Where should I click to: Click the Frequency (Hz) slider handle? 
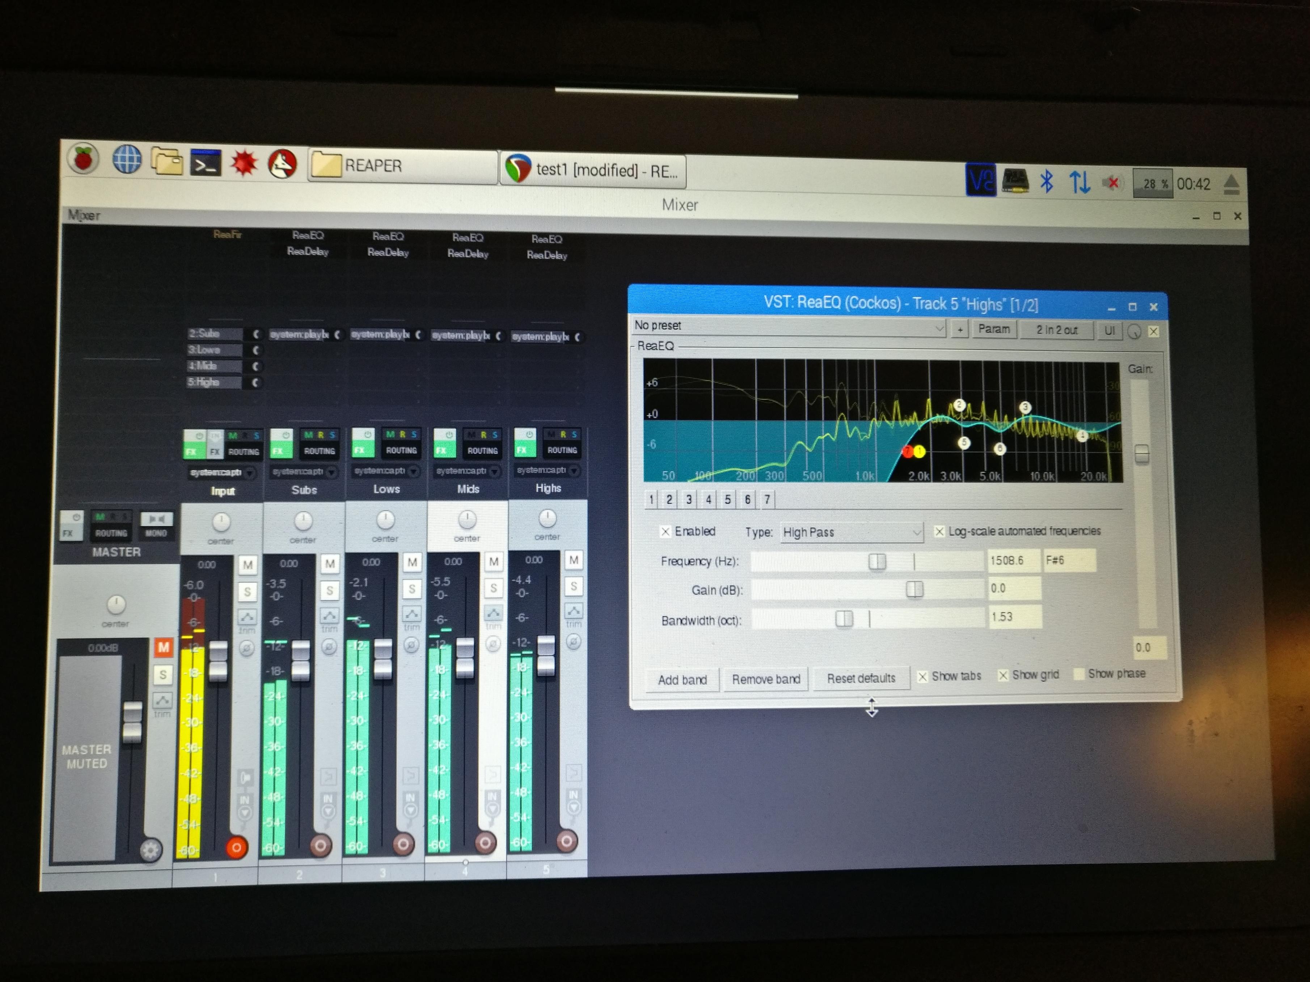click(x=877, y=561)
